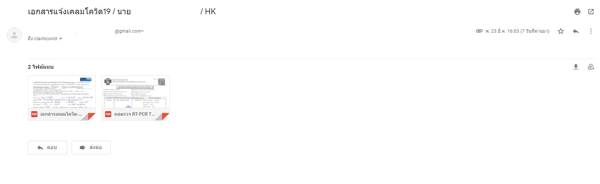
Task: Click the sender's gmail.com address
Action: (129, 31)
